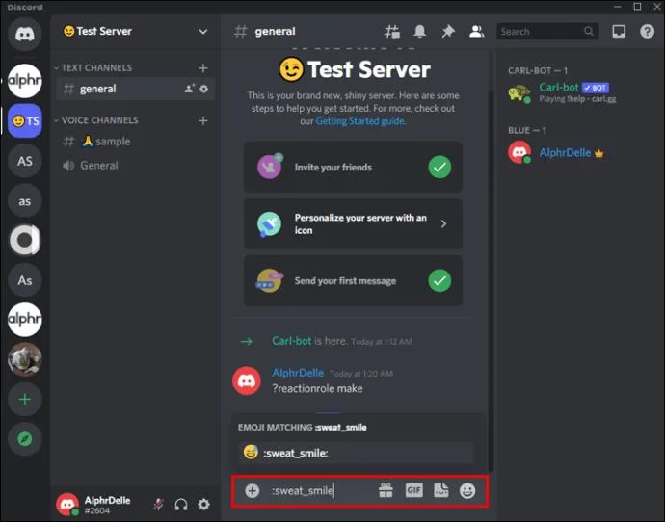
Task: Create invite for general channel
Action: 189,89
